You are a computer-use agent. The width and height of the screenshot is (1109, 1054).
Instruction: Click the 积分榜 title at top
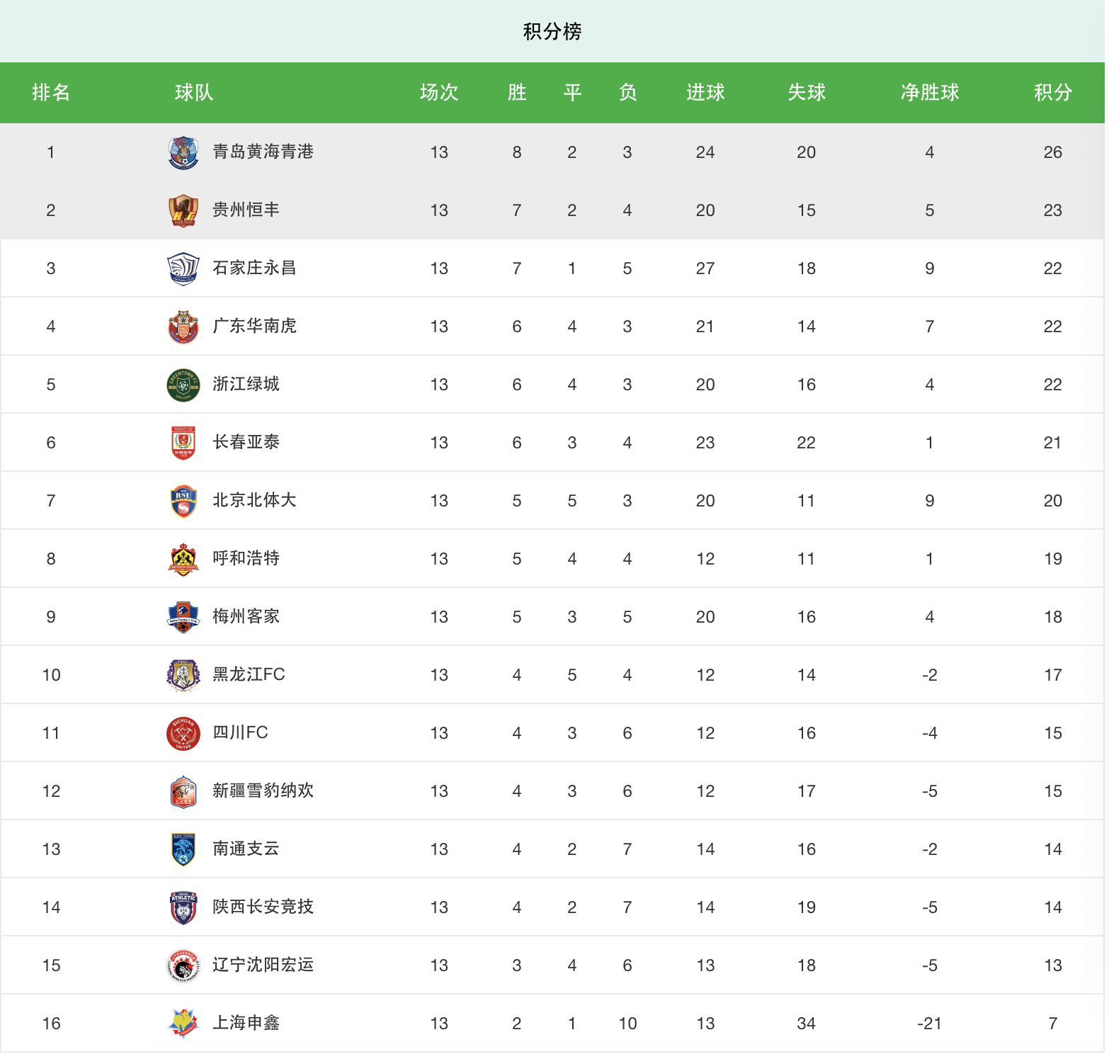(552, 31)
